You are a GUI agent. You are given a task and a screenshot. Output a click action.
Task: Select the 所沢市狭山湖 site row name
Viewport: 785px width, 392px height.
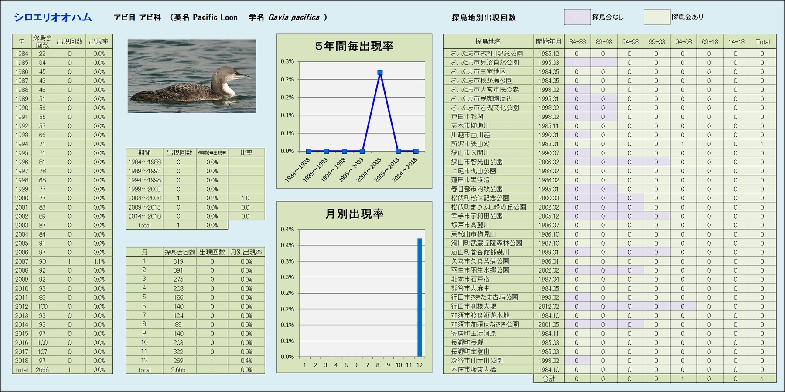point(470,144)
